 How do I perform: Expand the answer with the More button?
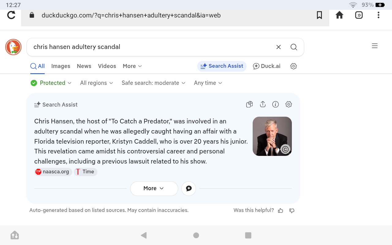click(x=154, y=188)
